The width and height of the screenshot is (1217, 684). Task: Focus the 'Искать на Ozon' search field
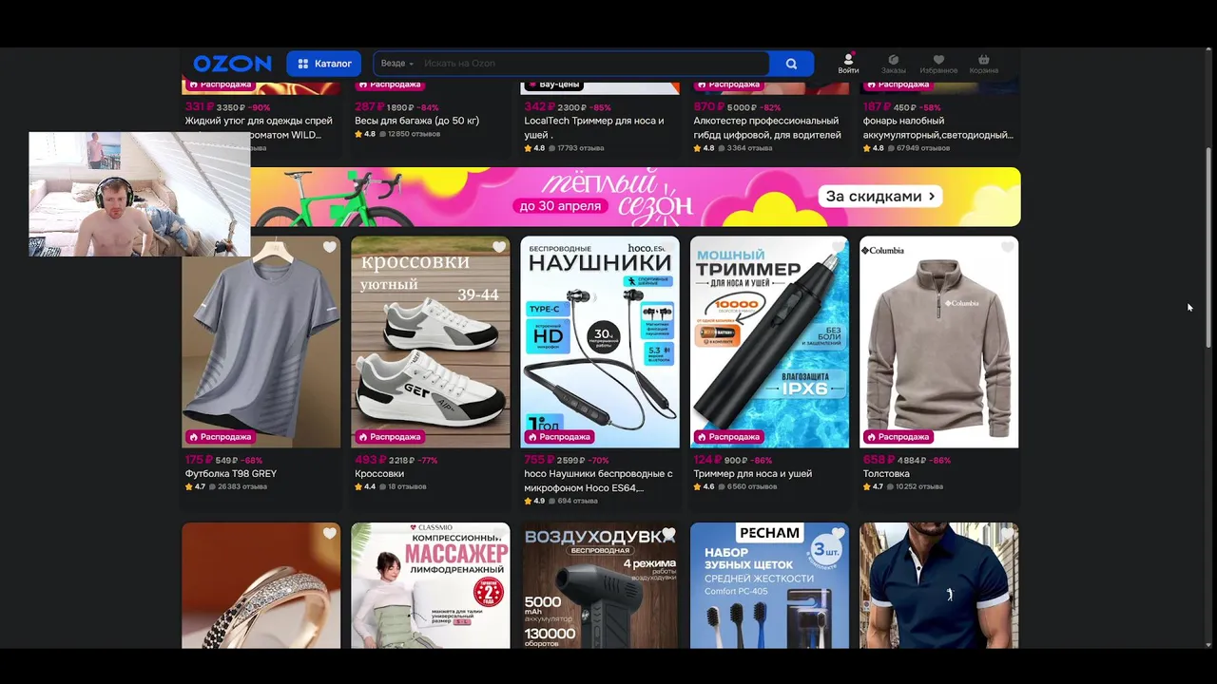594,64
